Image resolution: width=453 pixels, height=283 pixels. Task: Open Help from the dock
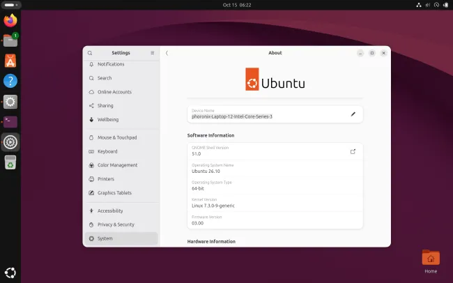click(10, 81)
